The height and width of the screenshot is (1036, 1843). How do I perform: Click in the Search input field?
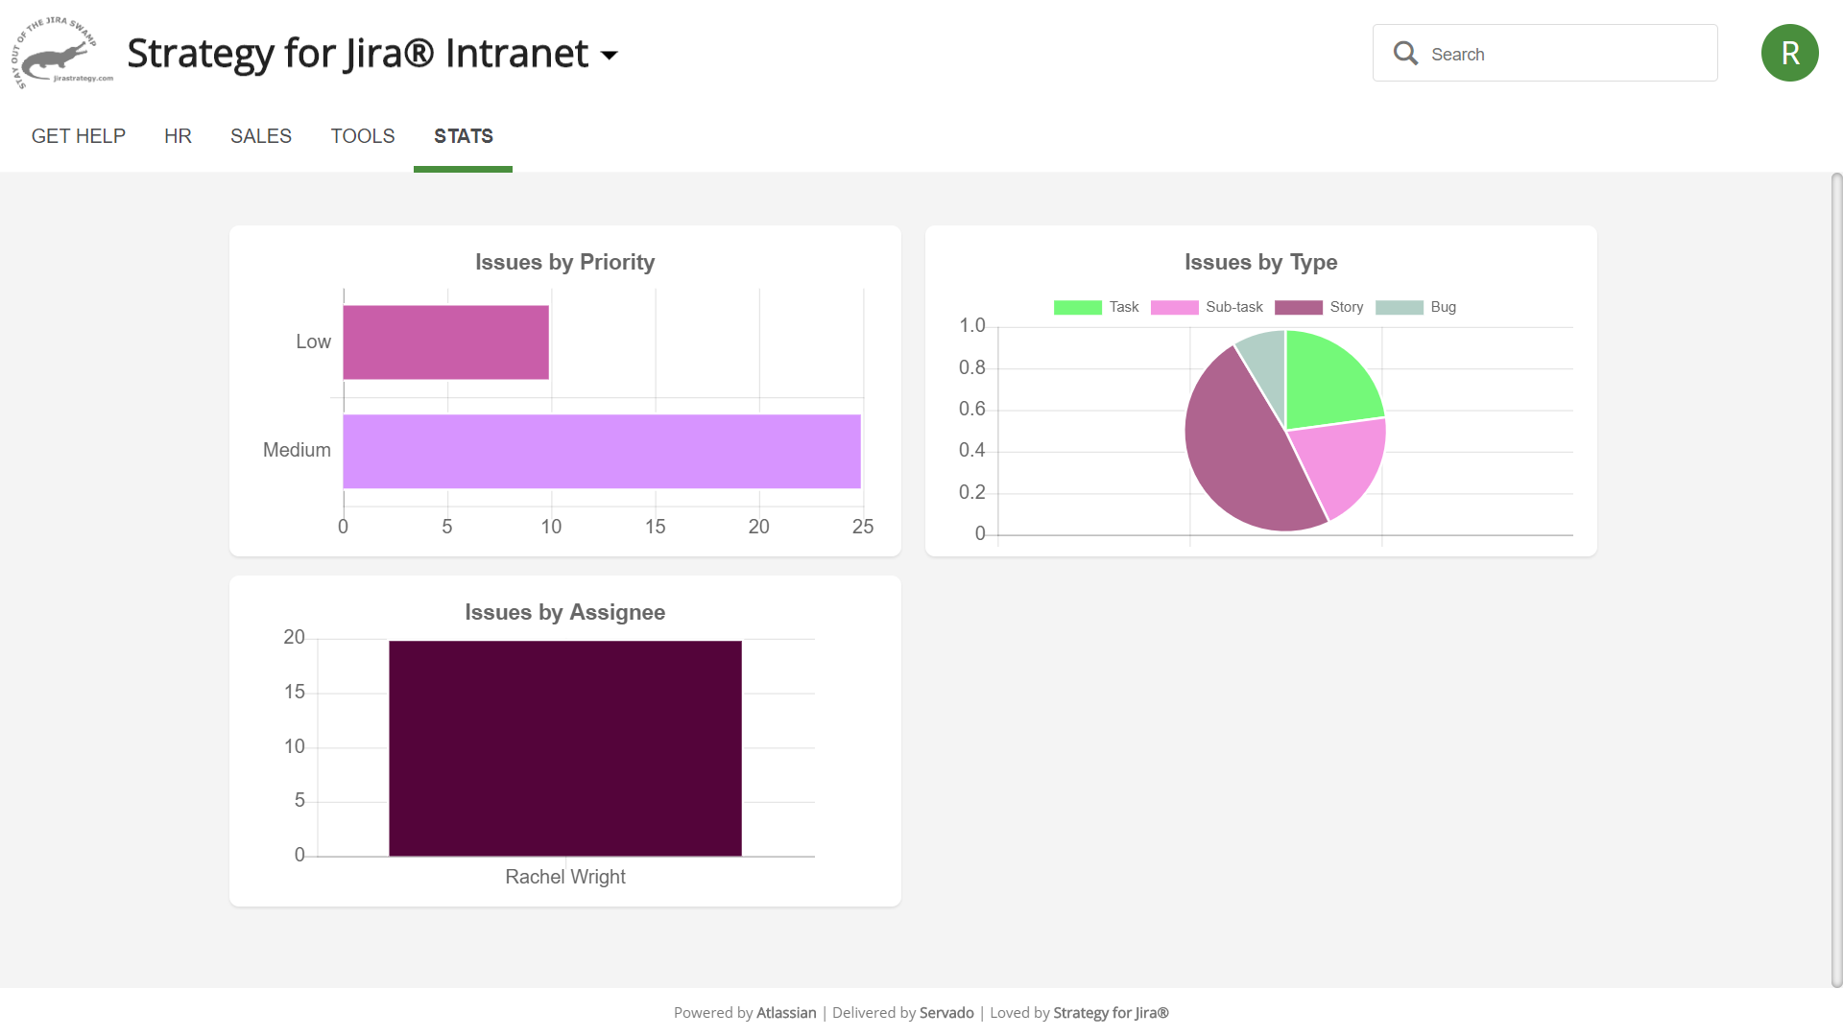pos(1565,54)
